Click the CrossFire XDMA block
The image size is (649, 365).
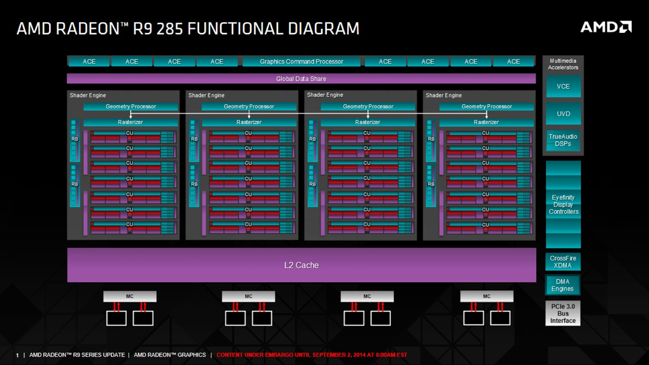pos(563,262)
